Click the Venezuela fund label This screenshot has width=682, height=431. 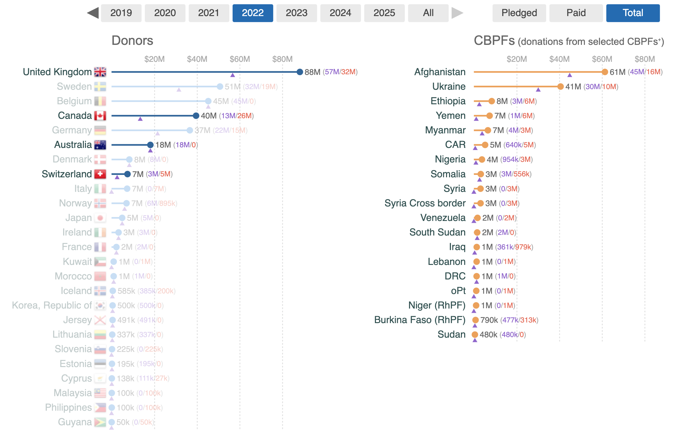[443, 218]
